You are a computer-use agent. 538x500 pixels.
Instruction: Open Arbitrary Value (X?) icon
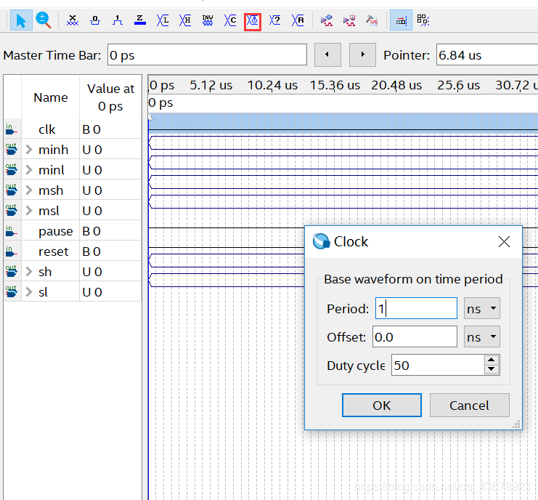click(x=275, y=20)
